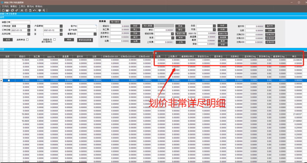Viewport: 307px width, 163px height.
Task: Open the 重量类型 dropdown list
Action: coord(95,34)
